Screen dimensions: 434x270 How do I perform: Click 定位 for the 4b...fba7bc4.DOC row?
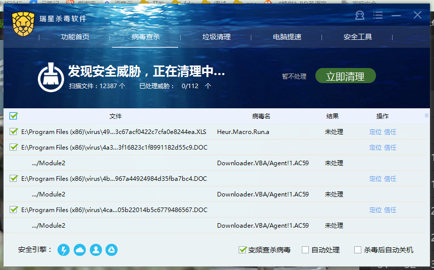coord(375,178)
